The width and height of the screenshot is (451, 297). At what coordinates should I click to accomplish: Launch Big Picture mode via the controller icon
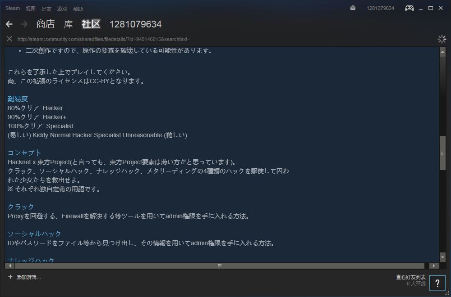(410, 8)
